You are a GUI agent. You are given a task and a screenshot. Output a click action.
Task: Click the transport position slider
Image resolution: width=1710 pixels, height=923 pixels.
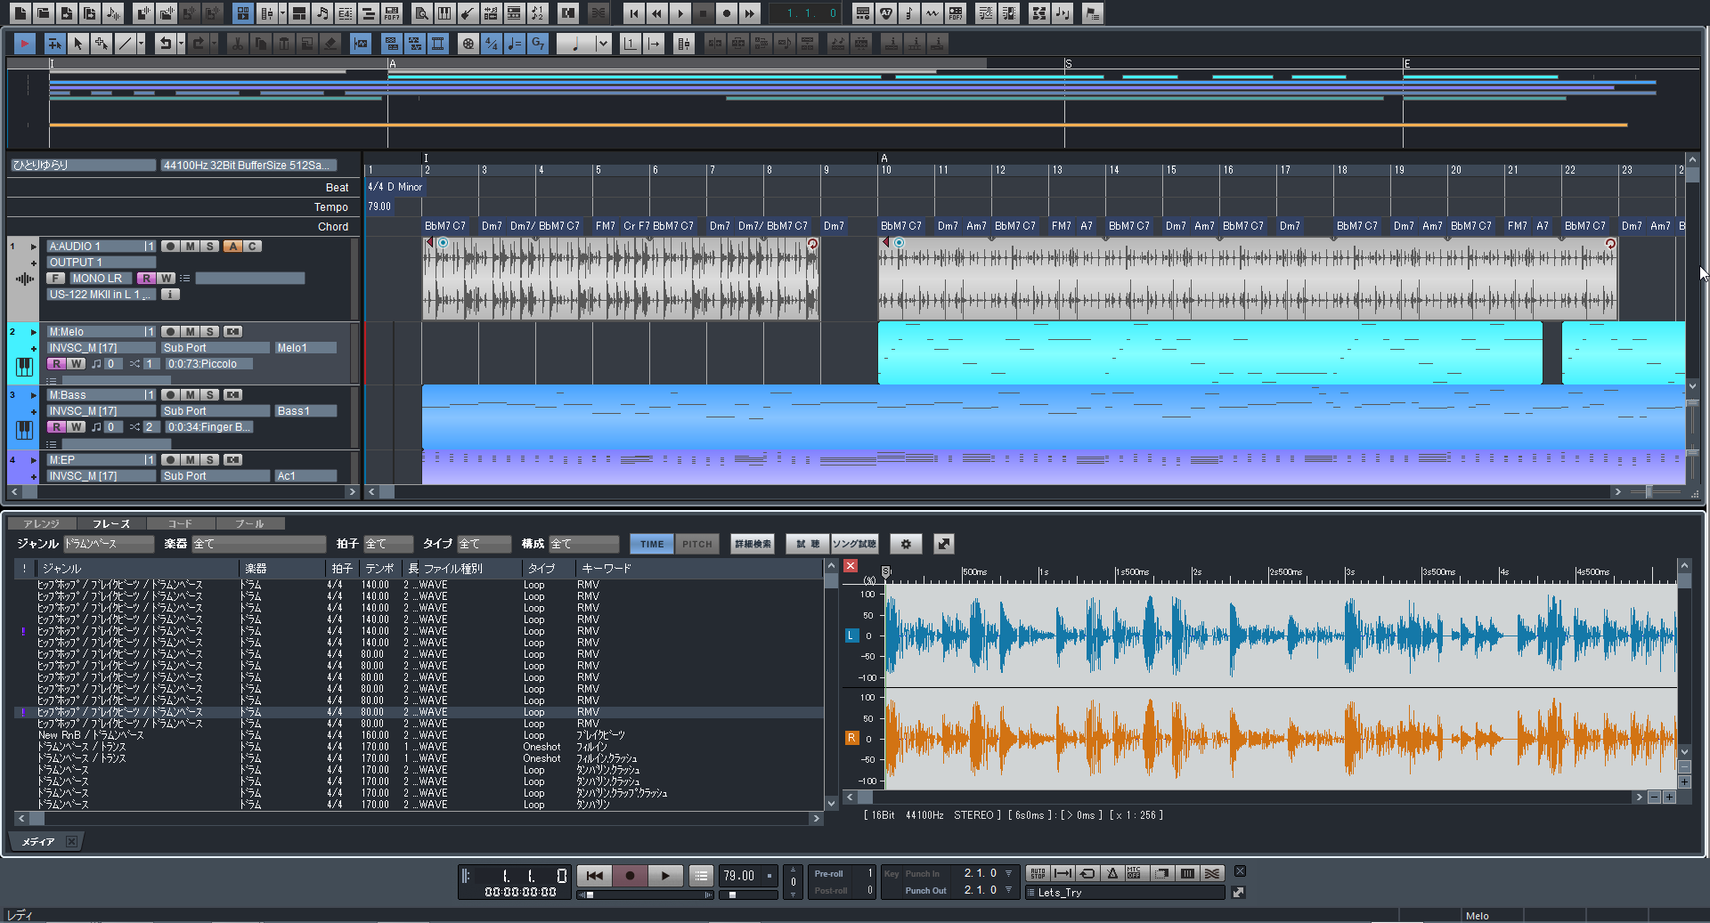click(x=590, y=895)
